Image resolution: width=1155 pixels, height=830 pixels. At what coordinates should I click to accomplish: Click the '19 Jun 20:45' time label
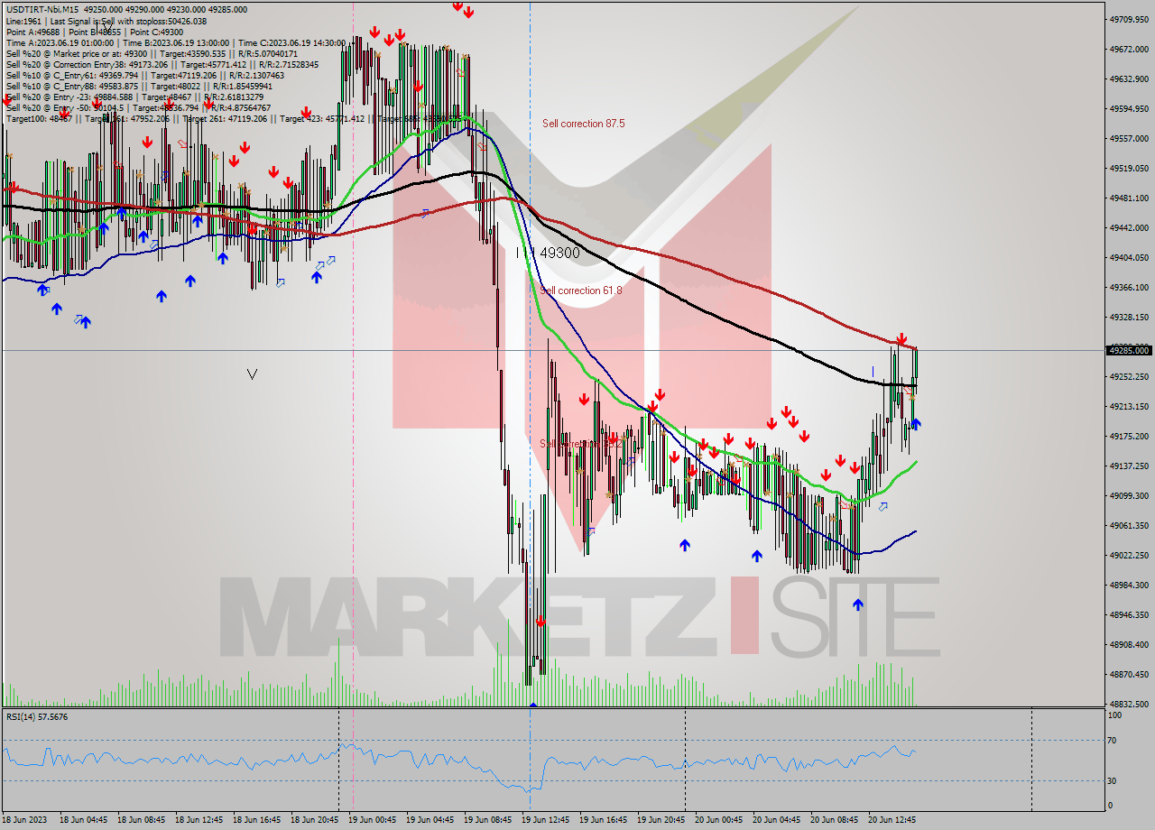(661, 820)
